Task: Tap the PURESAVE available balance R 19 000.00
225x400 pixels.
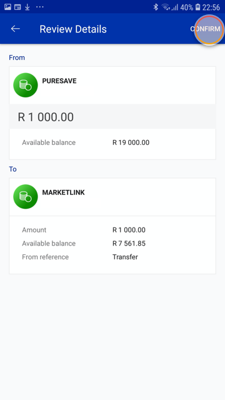Action: (131, 142)
